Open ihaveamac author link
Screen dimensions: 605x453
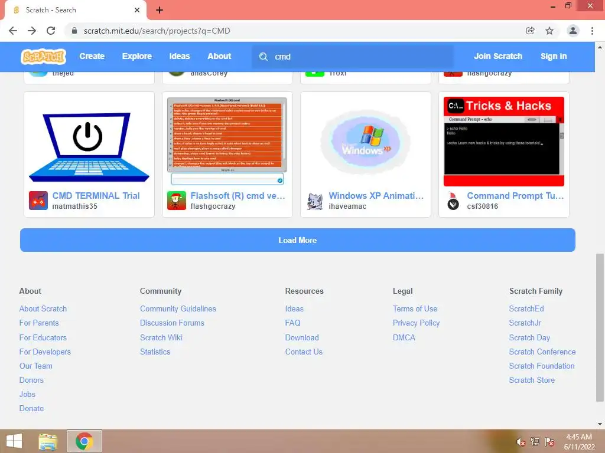pos(347,206)
